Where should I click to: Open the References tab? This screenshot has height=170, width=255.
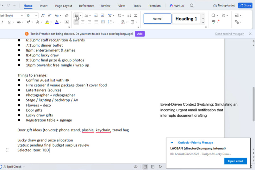[x=86, y=6]
